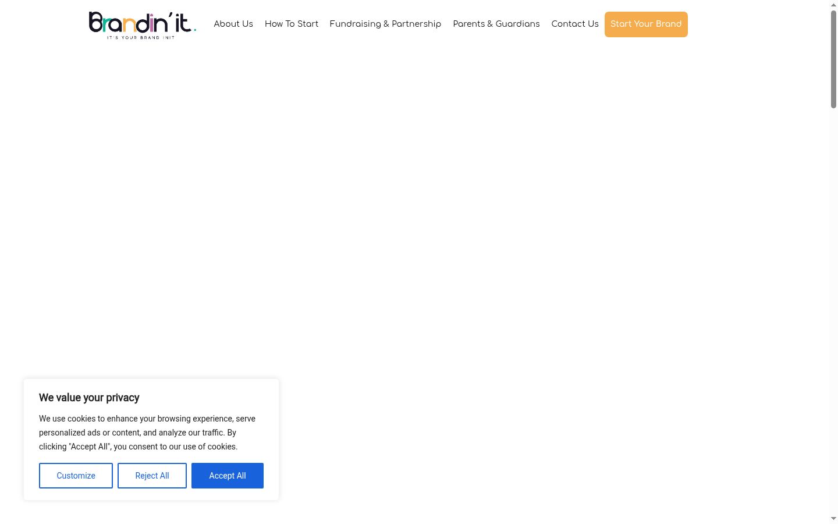Select Parents & Guardians nav item
Image resolution: width=838 pixels, height=524 pixels.
(x=496, y=24)
